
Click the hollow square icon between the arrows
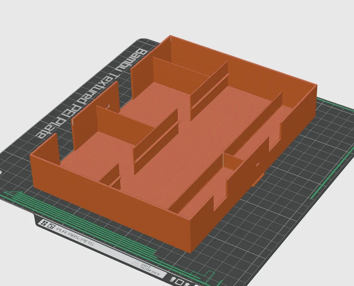(180, 282)
